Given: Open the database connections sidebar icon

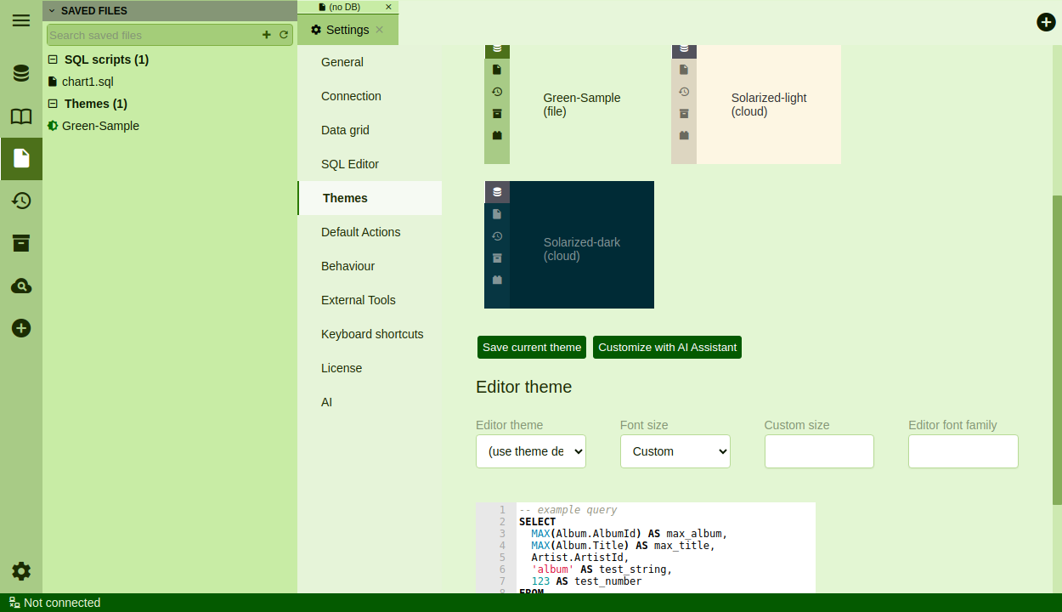Looking at the screenshot, I should pos(21,73).
